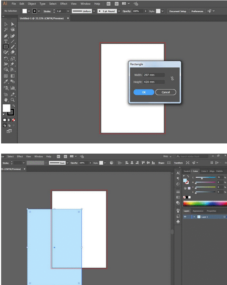
Task: Open the File menu
Action: pos(14,4)
